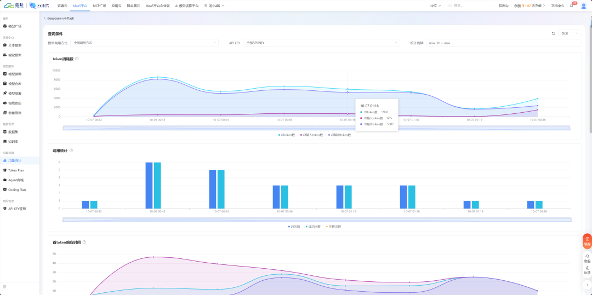Open the 模型仓库 sidebar icon

5,84
